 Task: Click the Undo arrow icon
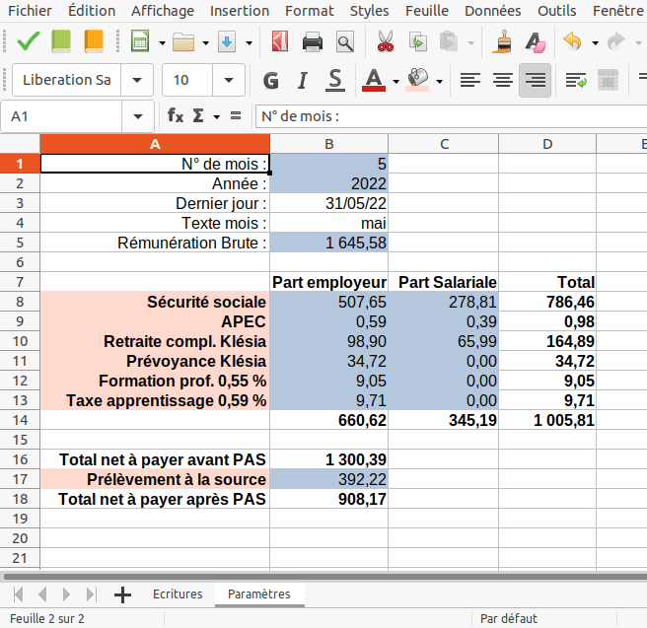pos(571,43)
